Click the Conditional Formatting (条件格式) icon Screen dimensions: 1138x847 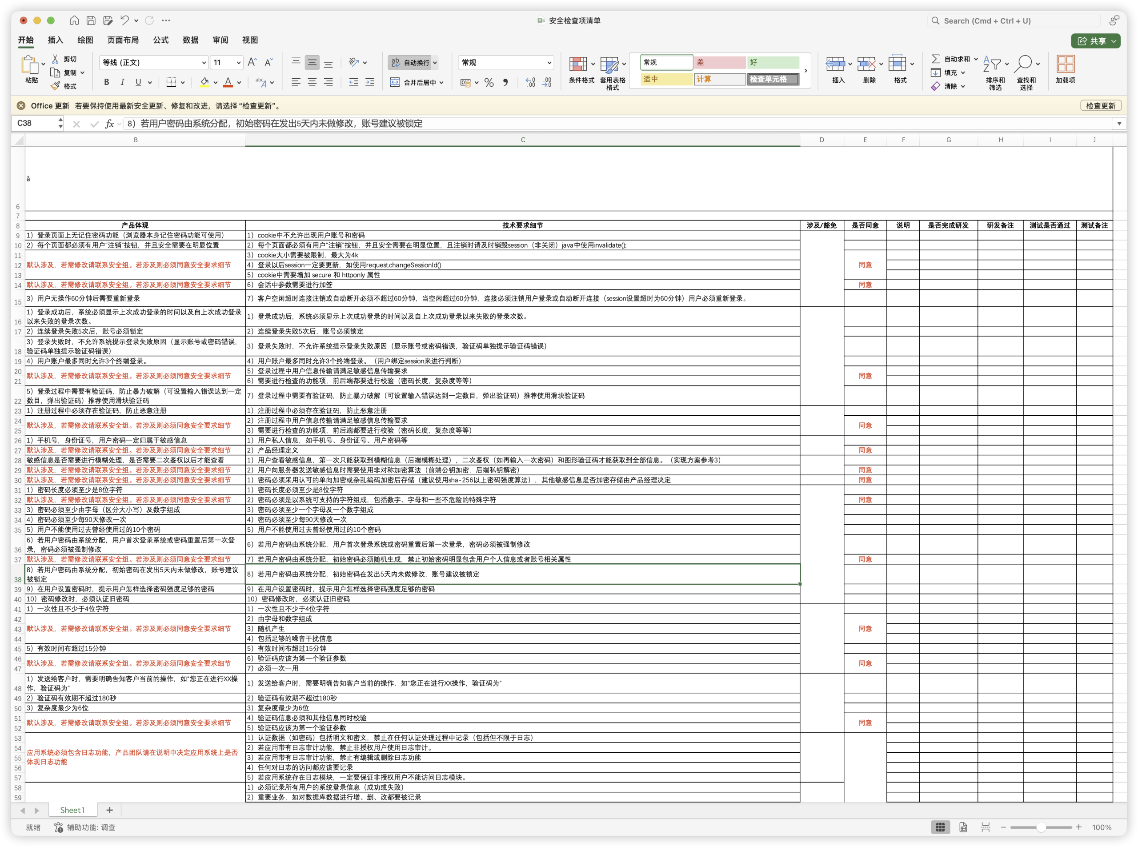click(578, 64)
